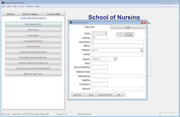Viewport: 180px width, 117px height.
Task: Click the Visual FoxPro fox icon in title bar
Action: point(3,3)
